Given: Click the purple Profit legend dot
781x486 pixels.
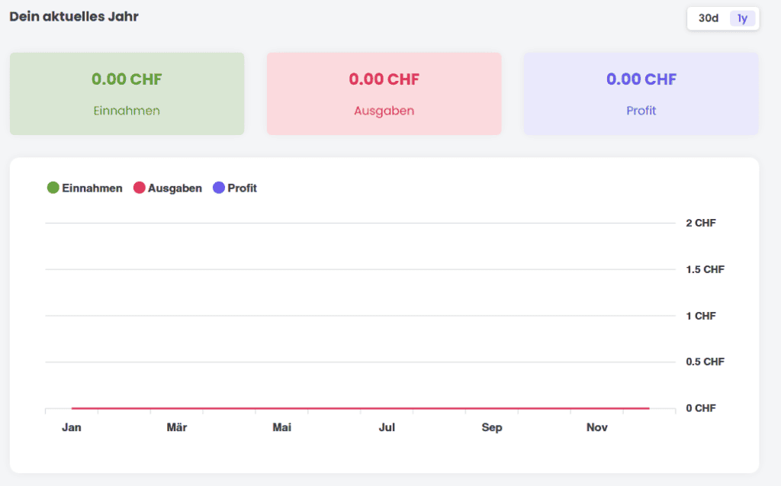Looking at the screenshot, I should click(219, 188).
